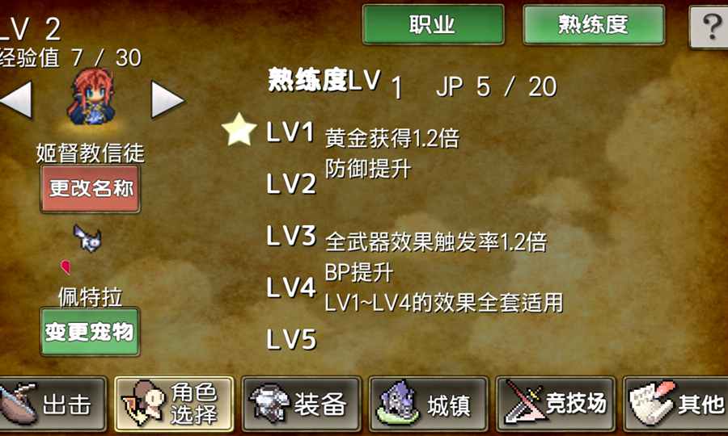Click 更改名称 rename button
Screen dimensions: 728x436
pos(90,189)
